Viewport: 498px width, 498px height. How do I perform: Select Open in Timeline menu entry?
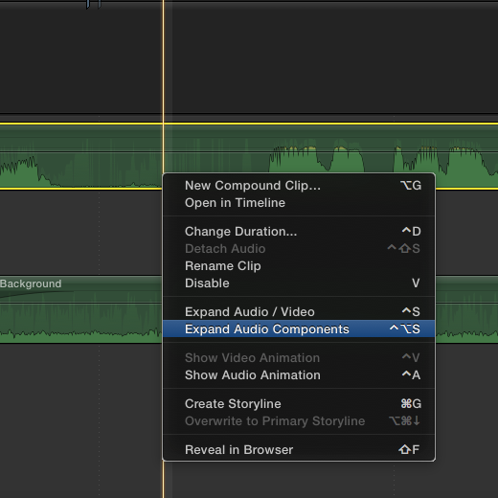[x=299, y=203]
